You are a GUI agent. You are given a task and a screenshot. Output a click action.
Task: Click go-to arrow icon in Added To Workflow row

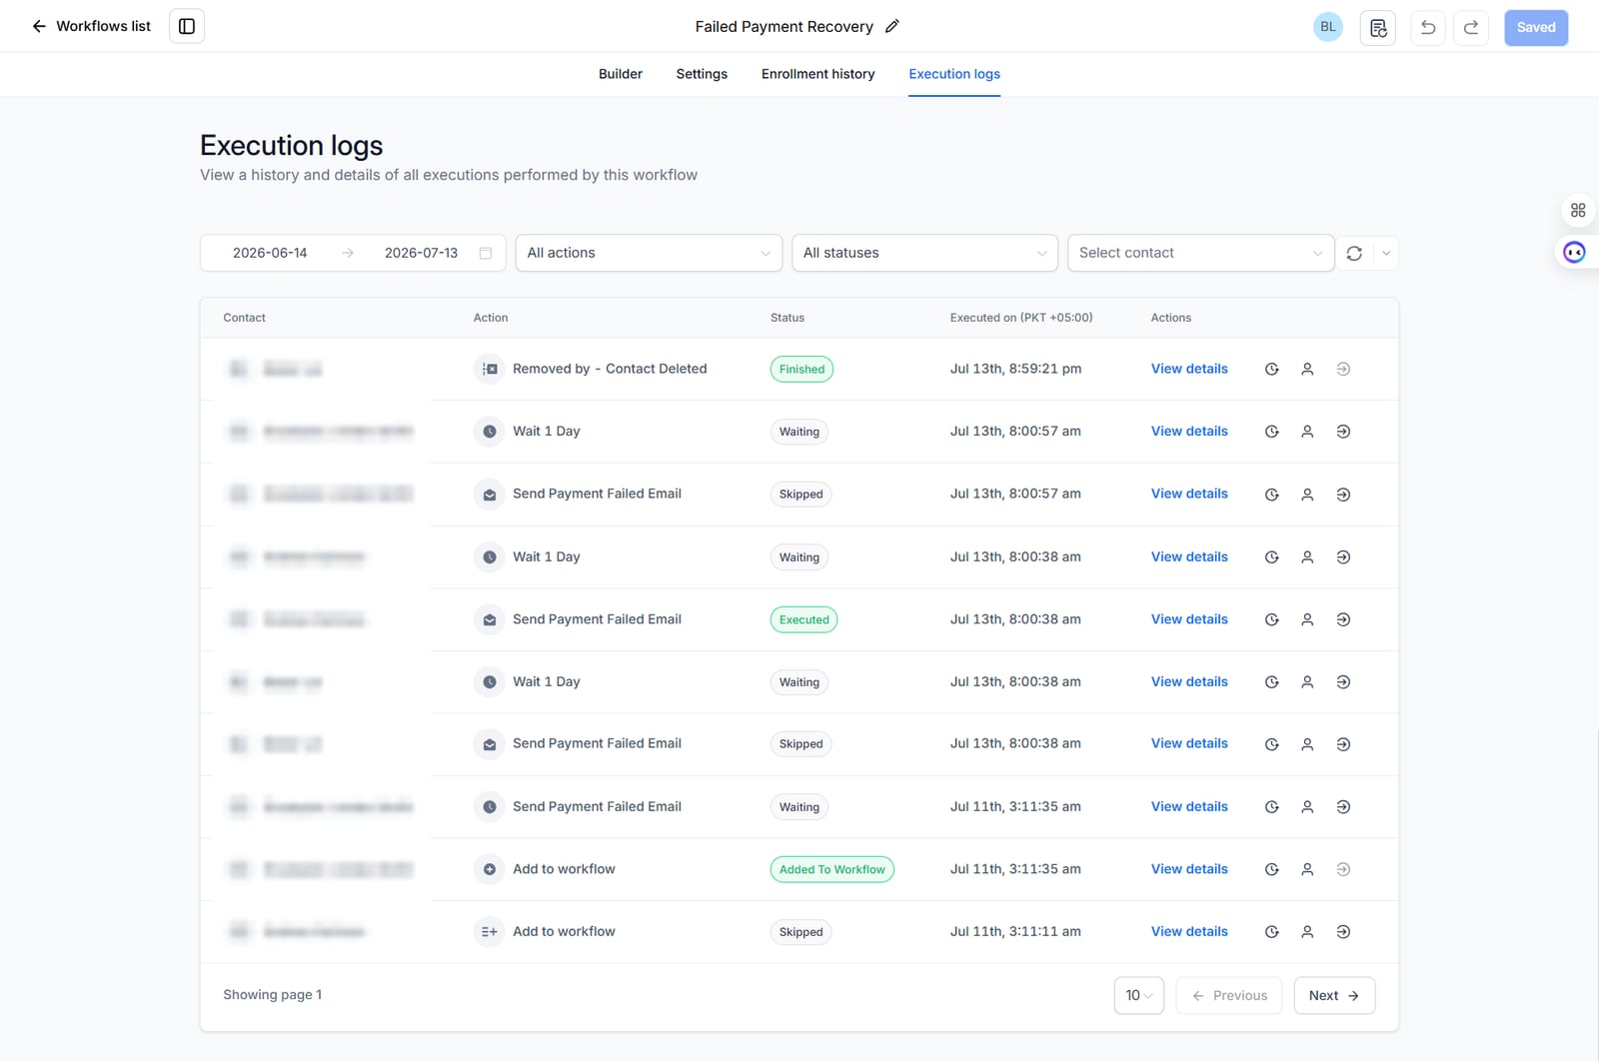(x=1343, y=870)
